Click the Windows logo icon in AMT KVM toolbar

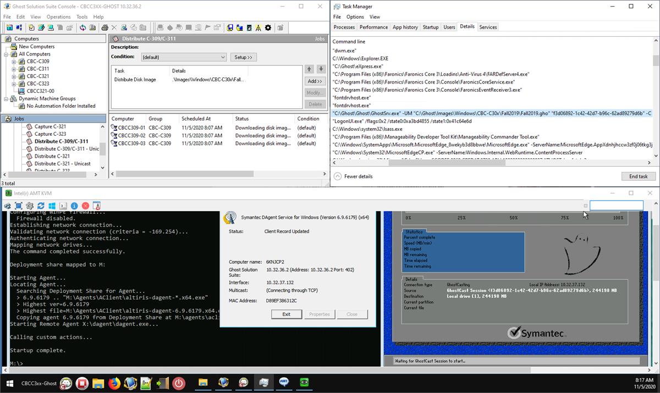click(52, 206)
